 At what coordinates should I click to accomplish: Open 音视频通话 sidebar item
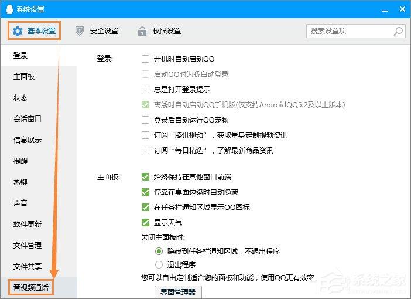(39, 287)
